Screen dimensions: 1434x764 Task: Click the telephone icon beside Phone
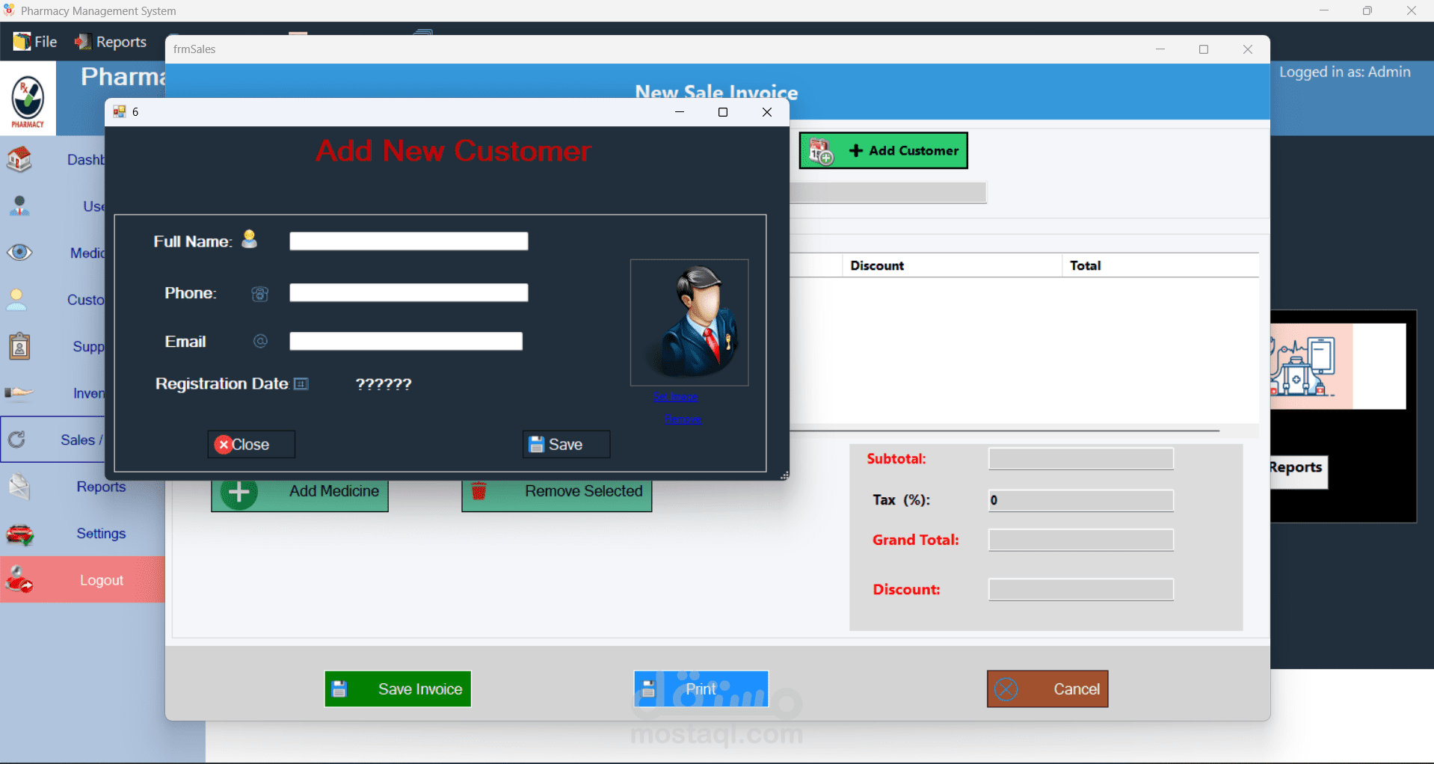259,294
